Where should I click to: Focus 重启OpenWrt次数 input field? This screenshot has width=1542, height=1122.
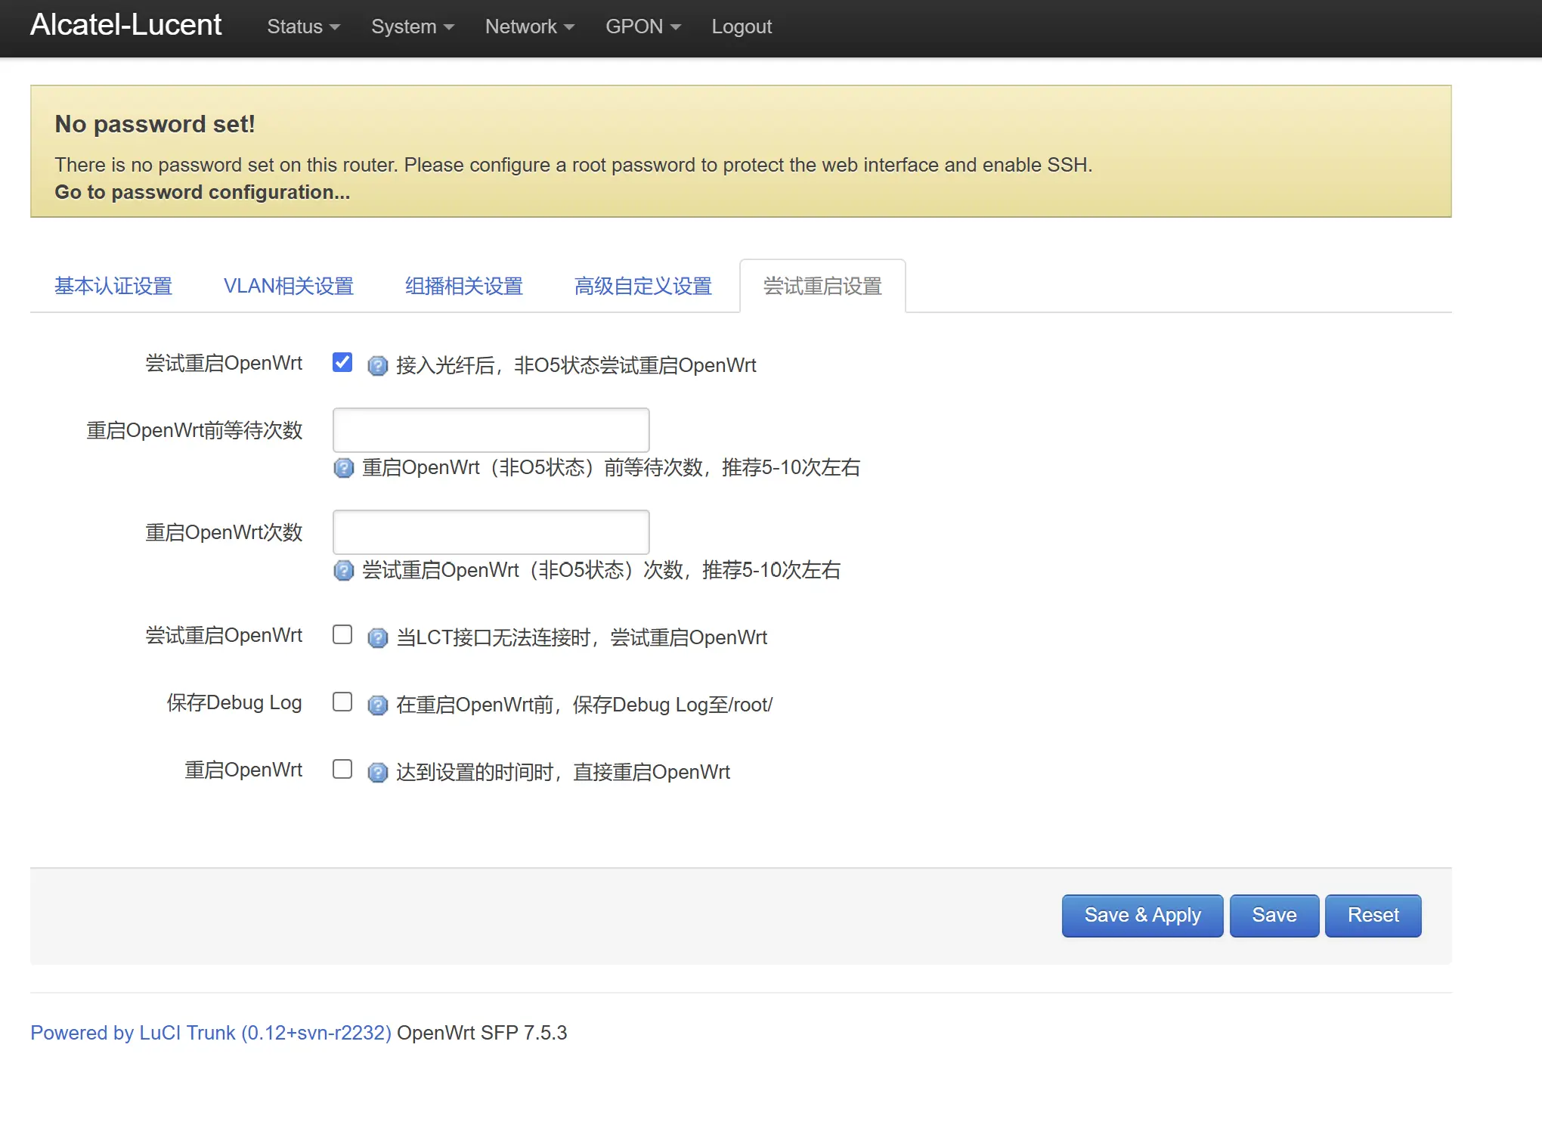coord(491,532)
